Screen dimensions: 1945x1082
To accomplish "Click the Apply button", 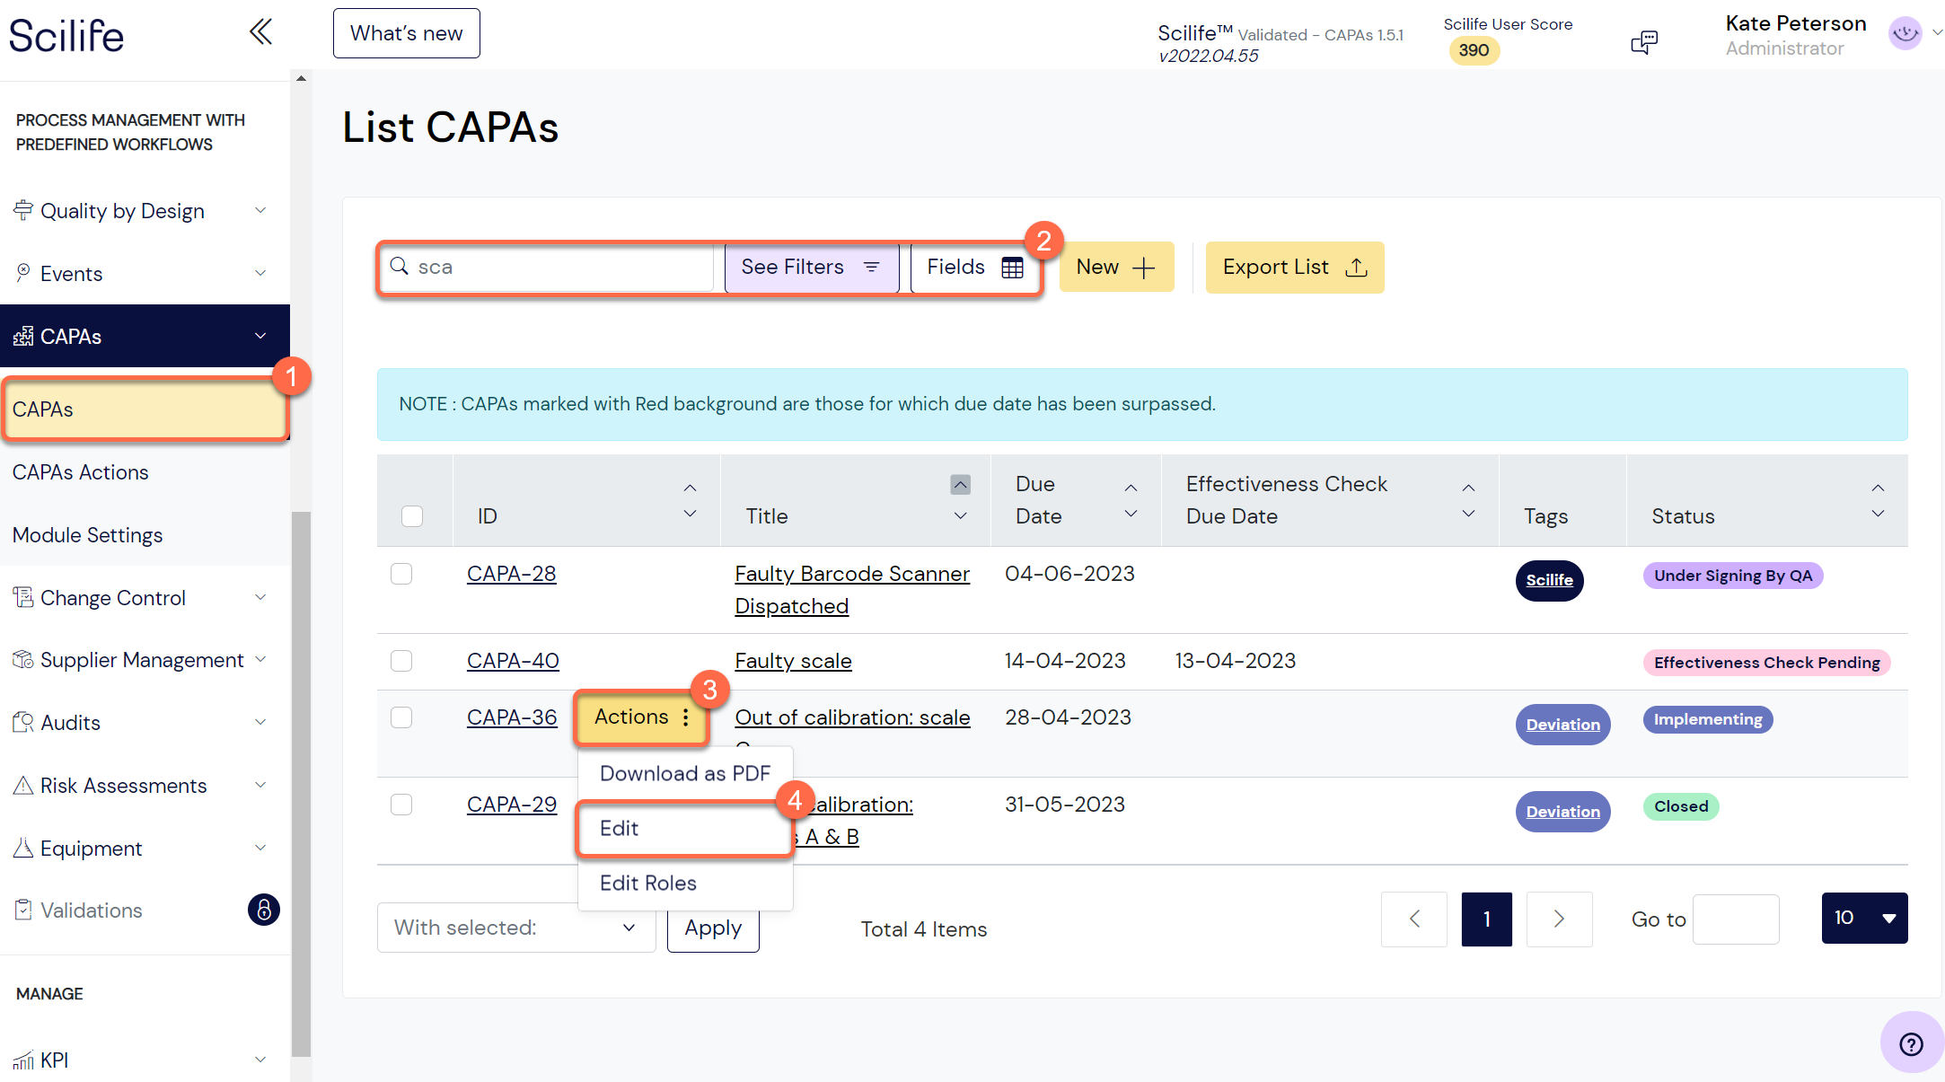I will point(712,928).
